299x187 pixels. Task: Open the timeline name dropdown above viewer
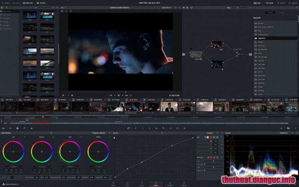120,7
